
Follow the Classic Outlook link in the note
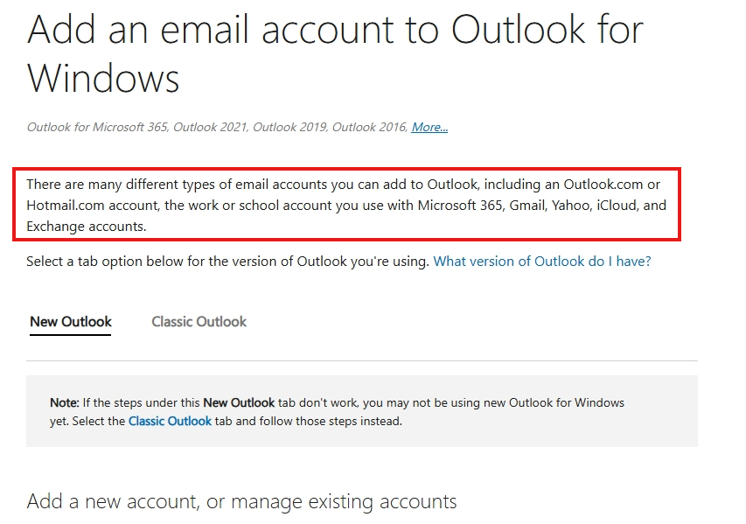(170, 421)
